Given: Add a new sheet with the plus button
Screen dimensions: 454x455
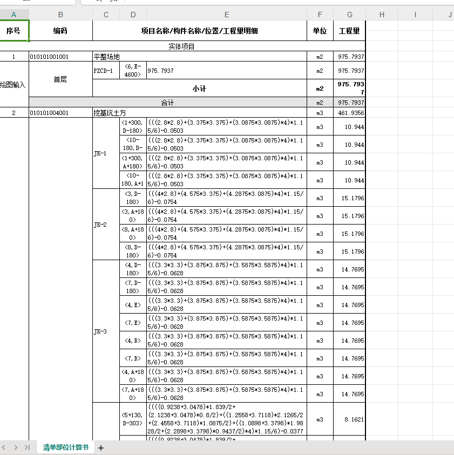Looking at the screenshot, I should click(x=101, y=448).
